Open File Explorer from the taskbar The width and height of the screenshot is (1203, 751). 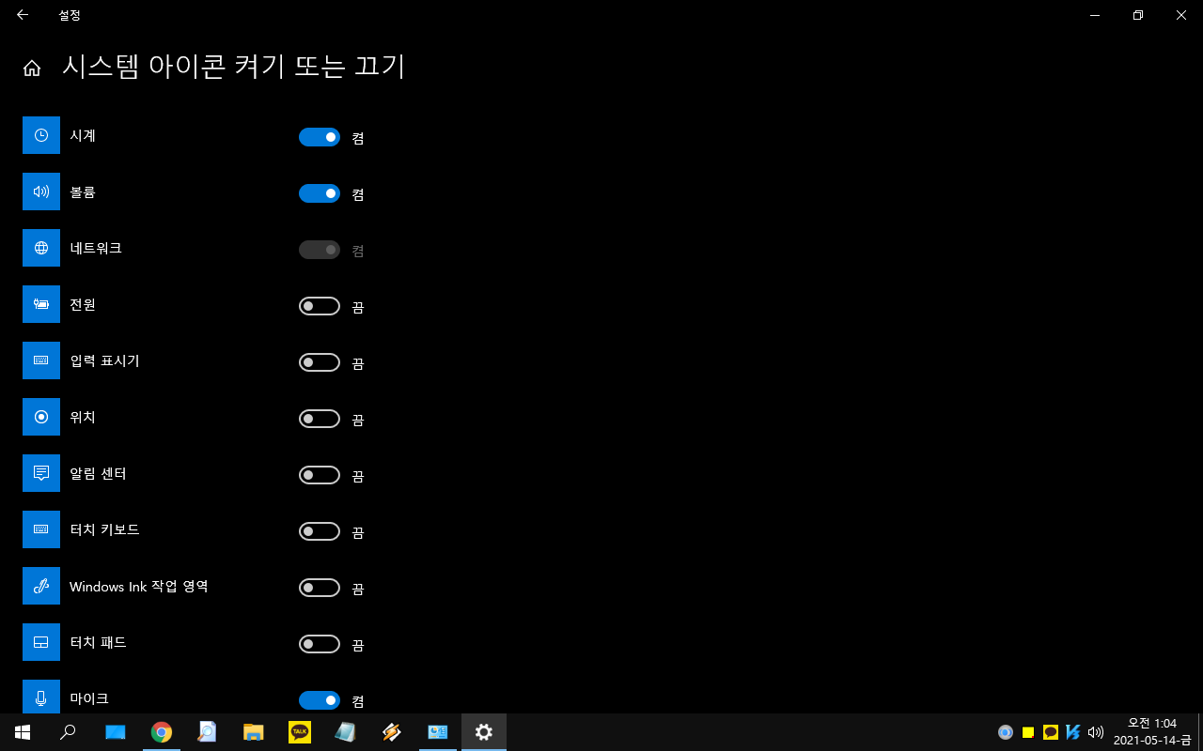(254, 732)
